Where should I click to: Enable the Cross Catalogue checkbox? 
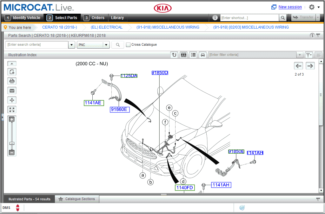click(x=128, y=45)
